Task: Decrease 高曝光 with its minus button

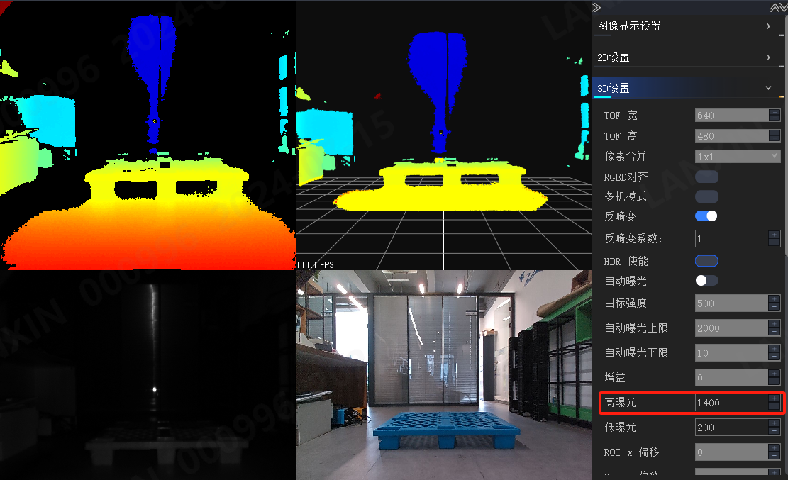Action: click(x=775, y=406)
